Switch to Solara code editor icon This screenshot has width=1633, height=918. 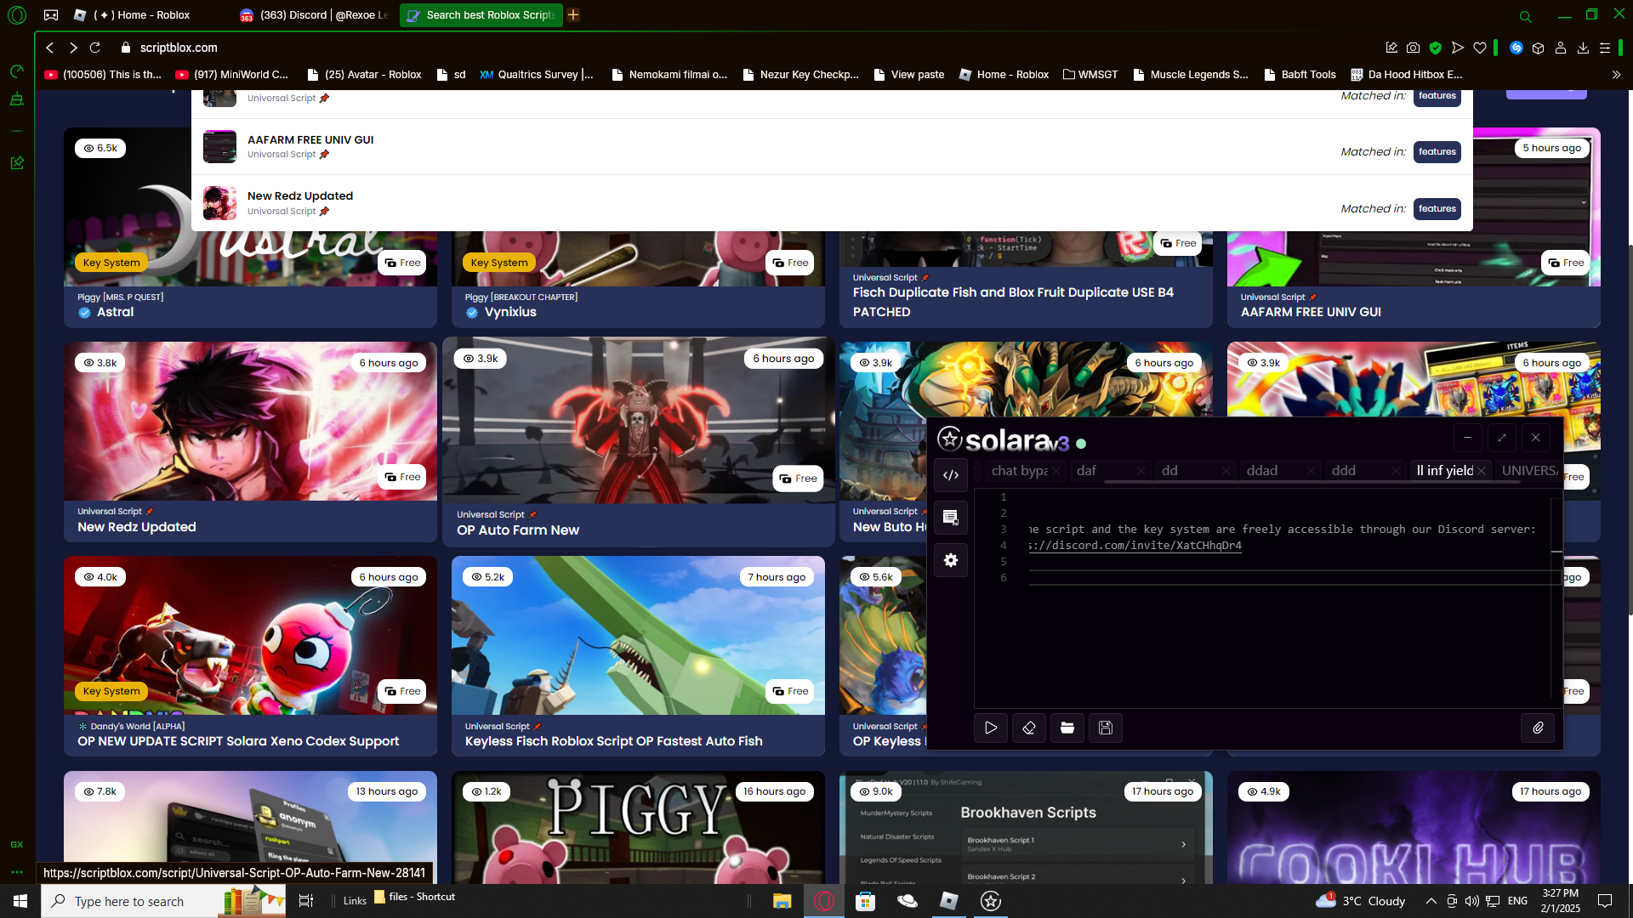point(951,475)
